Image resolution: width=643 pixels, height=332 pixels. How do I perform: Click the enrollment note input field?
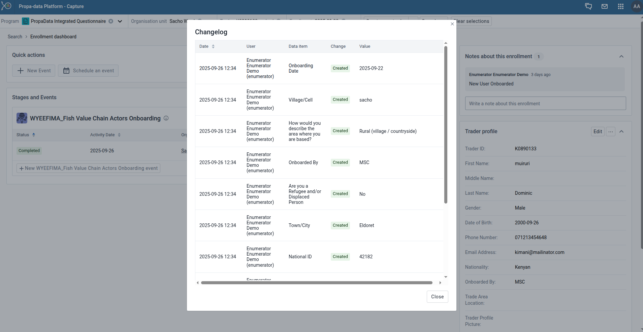click(x=545, y=103)
